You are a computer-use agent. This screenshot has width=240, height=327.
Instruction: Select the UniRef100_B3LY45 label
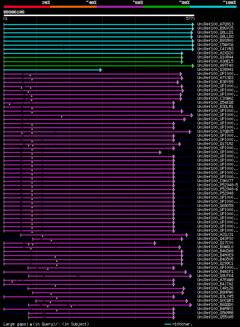pos(215,297)
